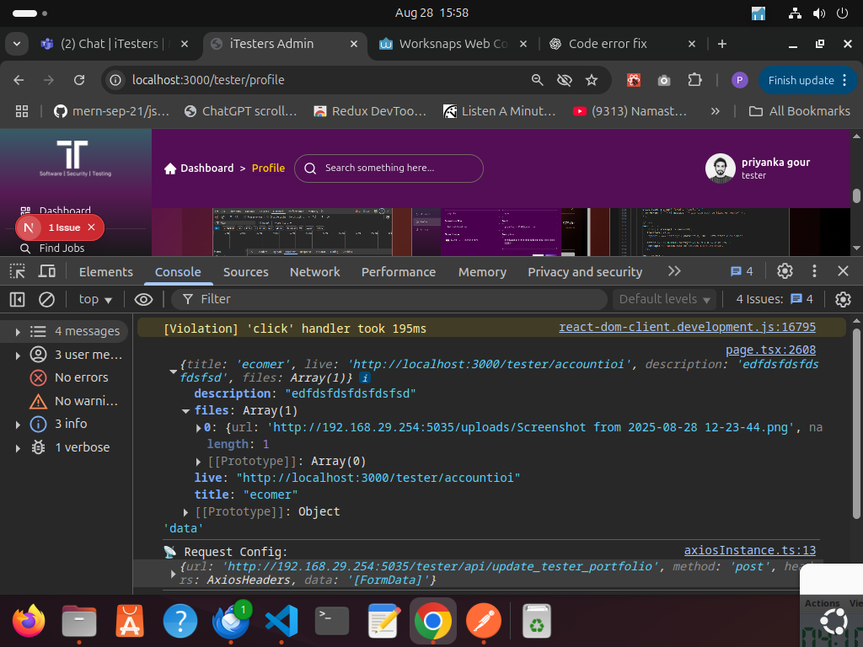Viewport: 863px width, 647px height.
Task: Open DevTools settings gear icon
Action: 785,271
